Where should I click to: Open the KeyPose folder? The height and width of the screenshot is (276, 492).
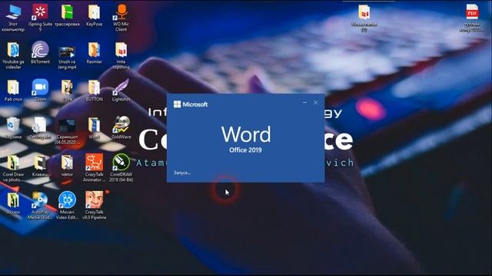(94, 15)
